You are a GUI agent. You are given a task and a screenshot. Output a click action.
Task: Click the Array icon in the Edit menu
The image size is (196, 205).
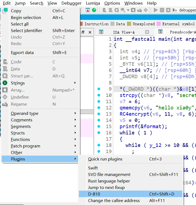(x=5, y=90)
